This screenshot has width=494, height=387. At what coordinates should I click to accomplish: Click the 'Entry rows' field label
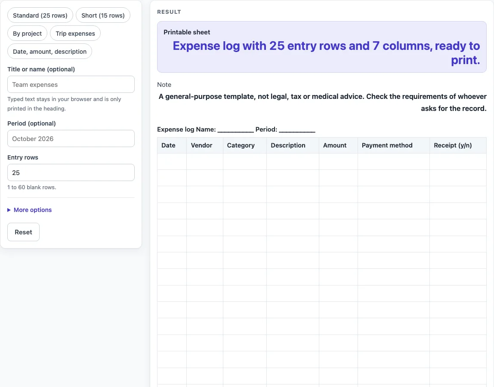click(23, 157)
